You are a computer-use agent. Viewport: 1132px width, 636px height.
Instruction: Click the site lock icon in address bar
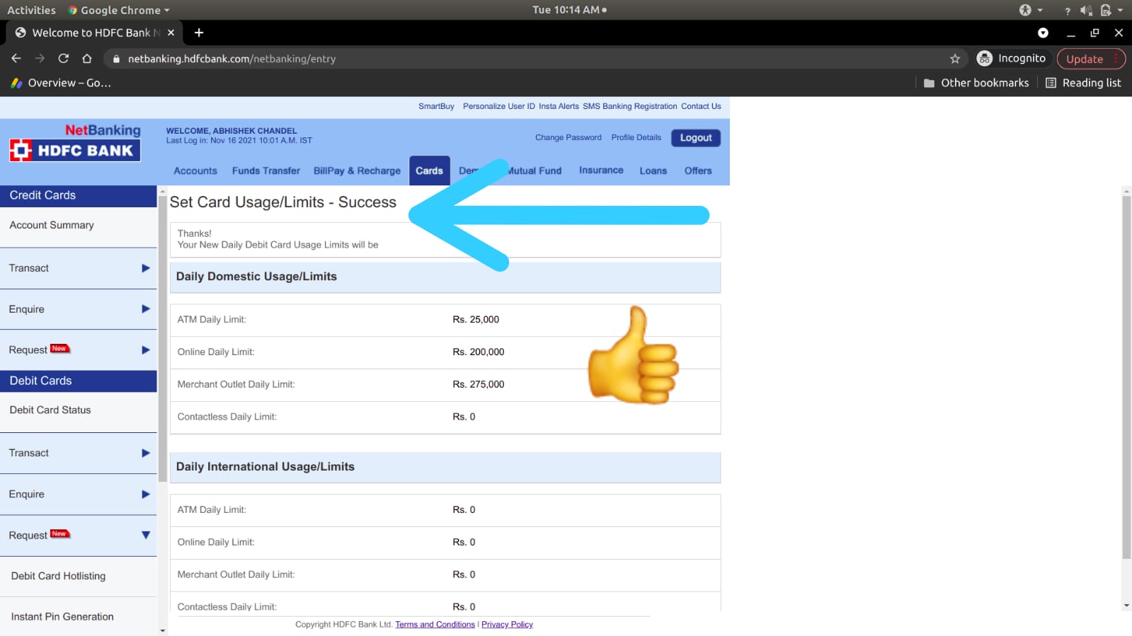[116, 59]
